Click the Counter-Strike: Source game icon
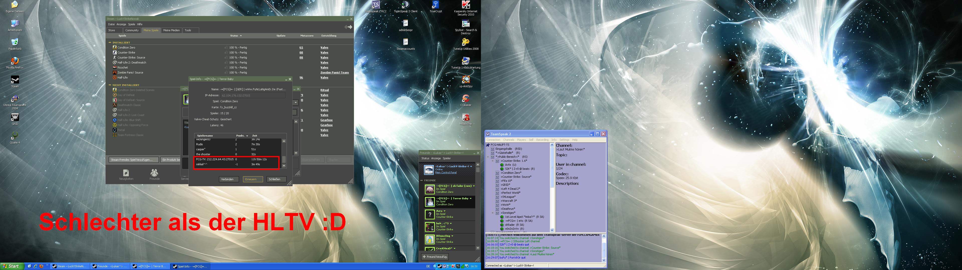Screen dimensions: 962x270 pos(115,57)
